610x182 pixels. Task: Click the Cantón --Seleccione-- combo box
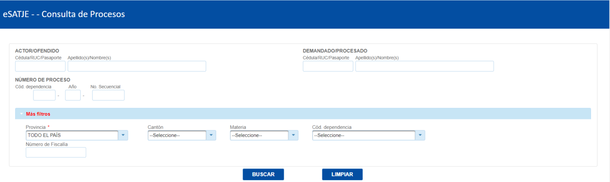tap(177, 136)
